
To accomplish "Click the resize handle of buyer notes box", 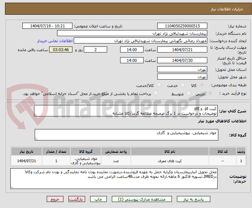I will pos(12,187).
